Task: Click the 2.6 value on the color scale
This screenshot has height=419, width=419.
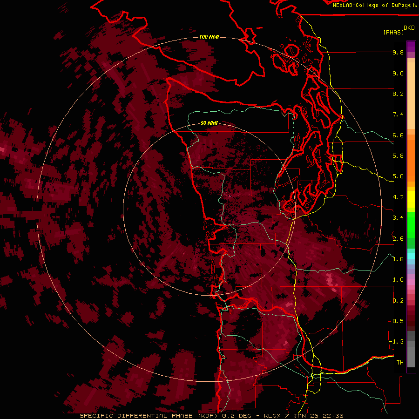Action: [x=398, y=239]
